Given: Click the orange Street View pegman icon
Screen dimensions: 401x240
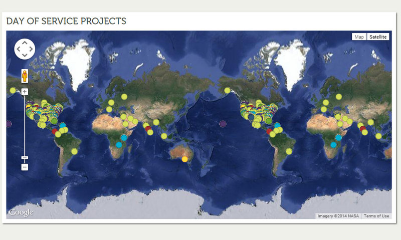Looking at the screenshot, I should pos(25,76).
